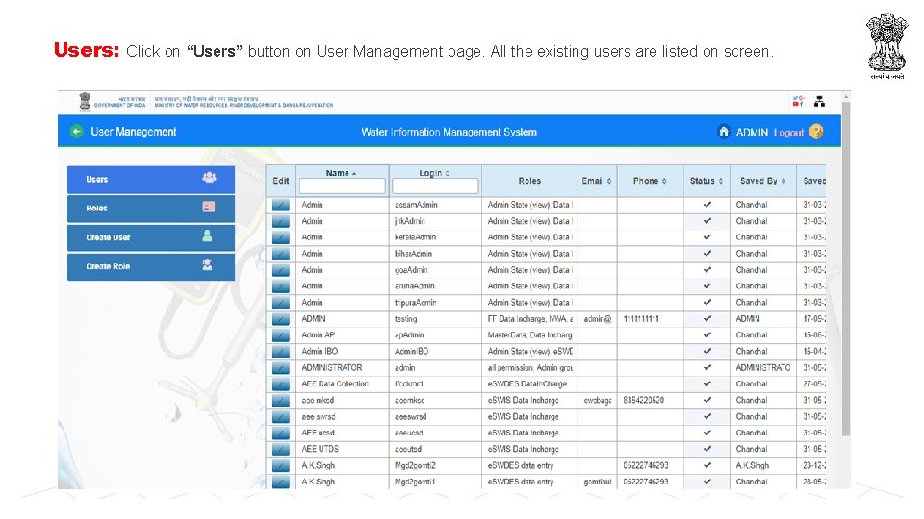This screenshot has height=519, width=924.
Task: Click edit icon for AEE UTDS row
Action: 281,449
